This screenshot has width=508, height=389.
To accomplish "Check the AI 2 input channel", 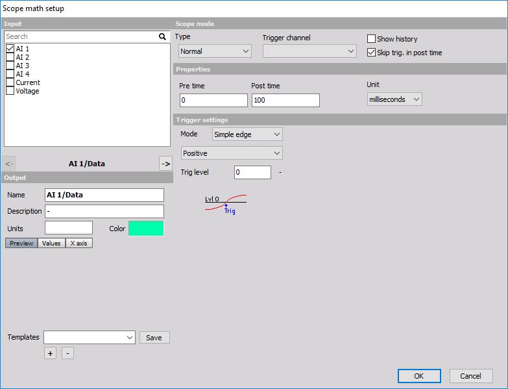I will pyautogui.click(x=10, y=57).
